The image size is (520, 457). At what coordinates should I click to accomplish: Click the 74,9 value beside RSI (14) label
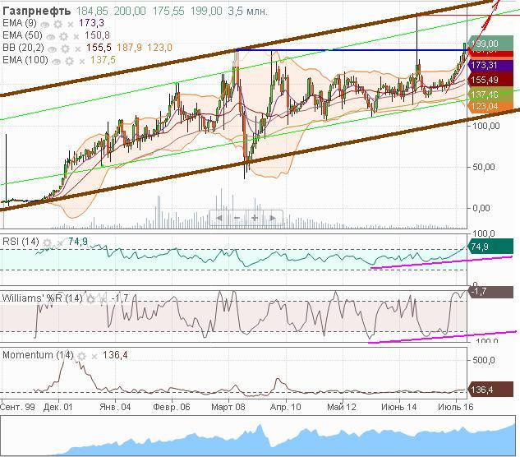click(x=78, y=242)
